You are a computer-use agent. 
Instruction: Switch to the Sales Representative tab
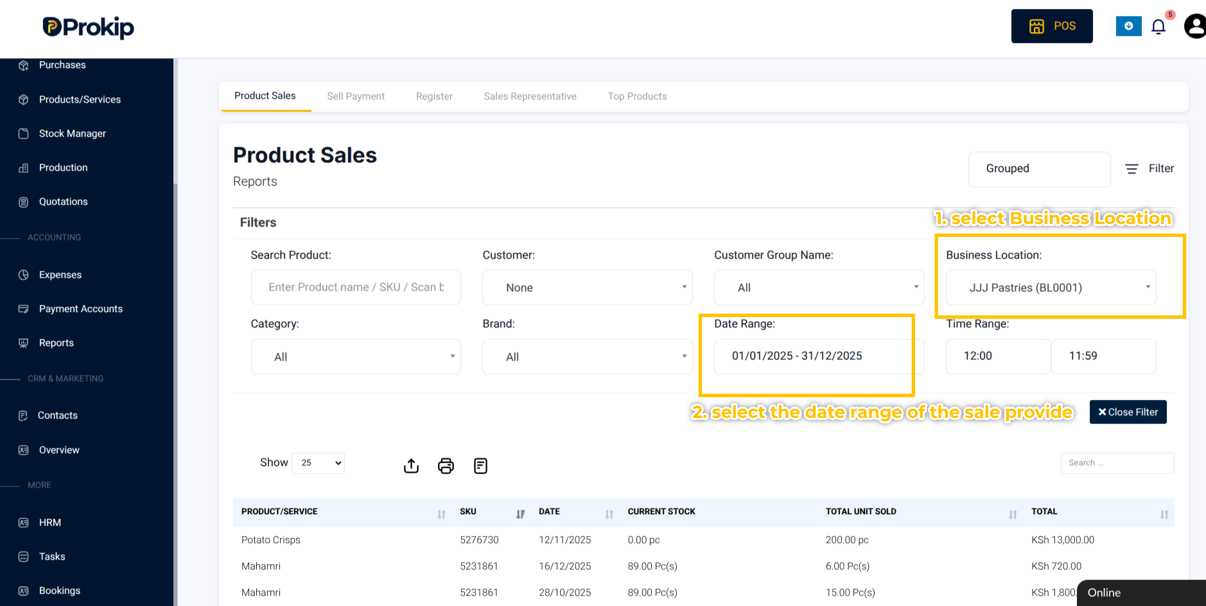[530, 96]
